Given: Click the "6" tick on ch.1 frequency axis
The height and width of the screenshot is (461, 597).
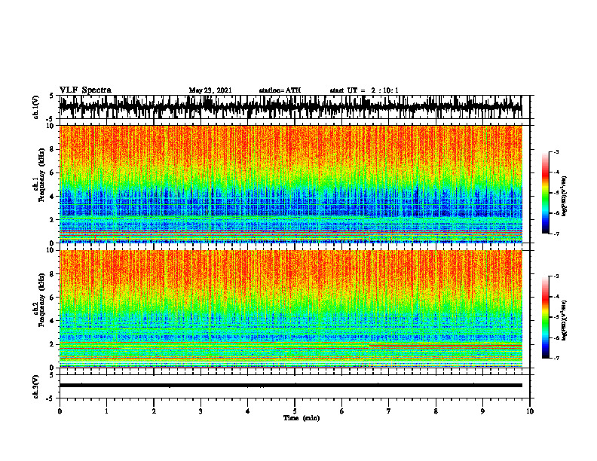Looking at the screenshot, I should [53, 172].
